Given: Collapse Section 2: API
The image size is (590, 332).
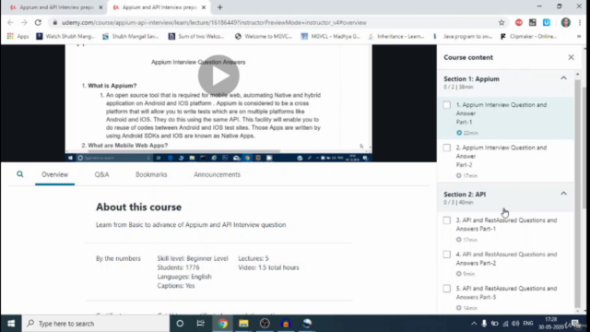Looking at the screenshot, I should tap(563, 194).
